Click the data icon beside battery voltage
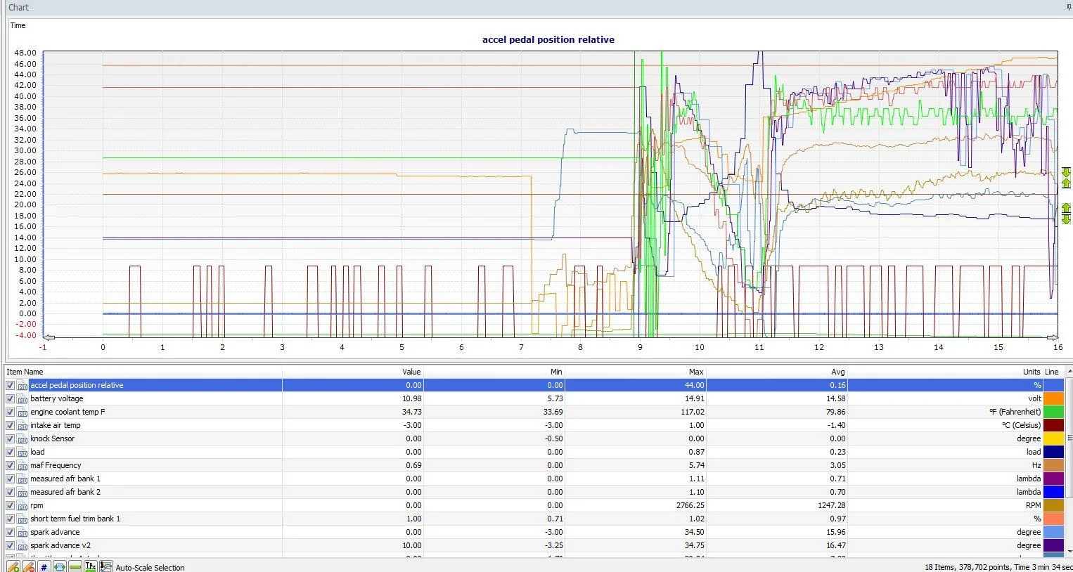Screen dimensions: 1073x572 [x=23, y=399]
